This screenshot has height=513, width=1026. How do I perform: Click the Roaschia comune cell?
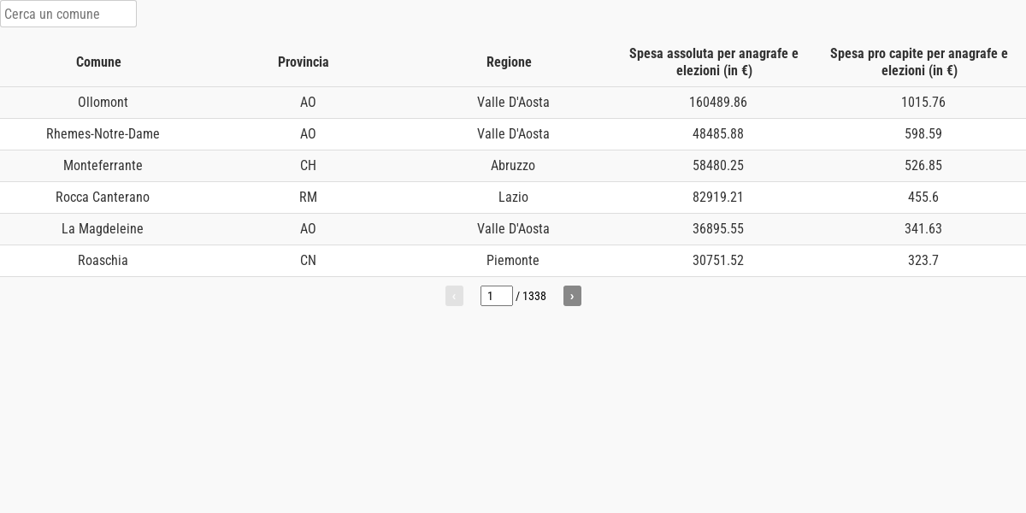click(x=103, y=261)
